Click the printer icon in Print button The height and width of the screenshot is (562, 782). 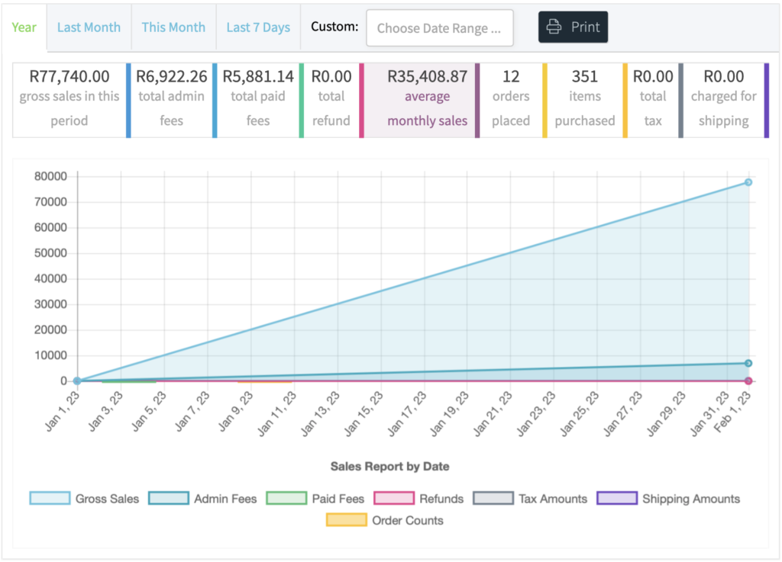(x=554, y=27)
